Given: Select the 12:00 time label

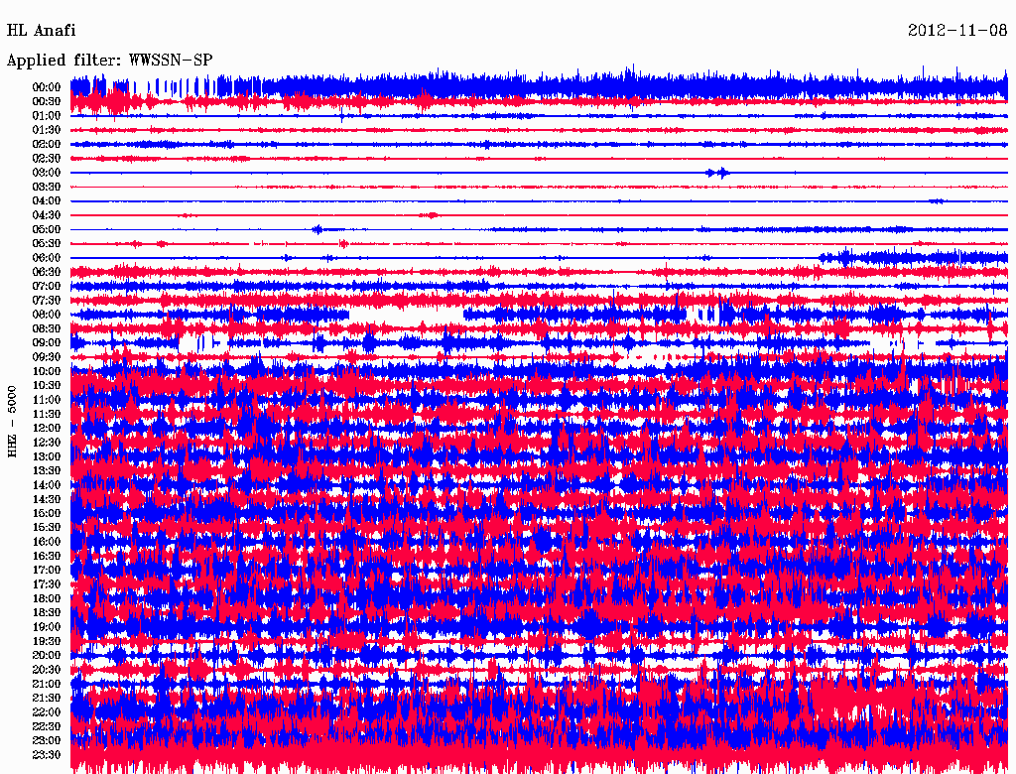Looking at the screenshot, I should [x=46, y=429].
